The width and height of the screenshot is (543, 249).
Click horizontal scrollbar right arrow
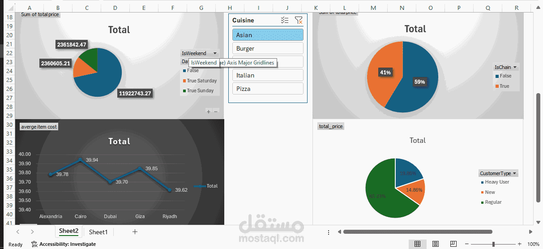coord(531,232)
